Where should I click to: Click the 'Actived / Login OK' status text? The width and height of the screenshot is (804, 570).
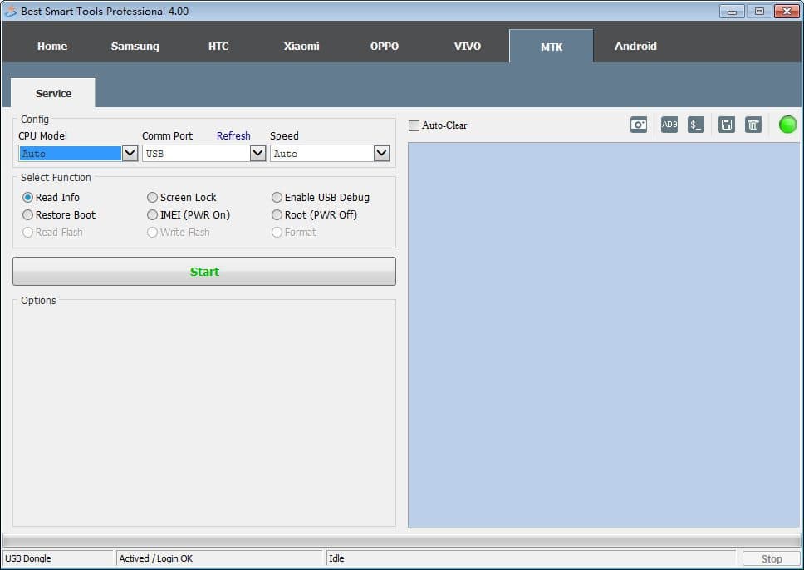click(156, 558)
